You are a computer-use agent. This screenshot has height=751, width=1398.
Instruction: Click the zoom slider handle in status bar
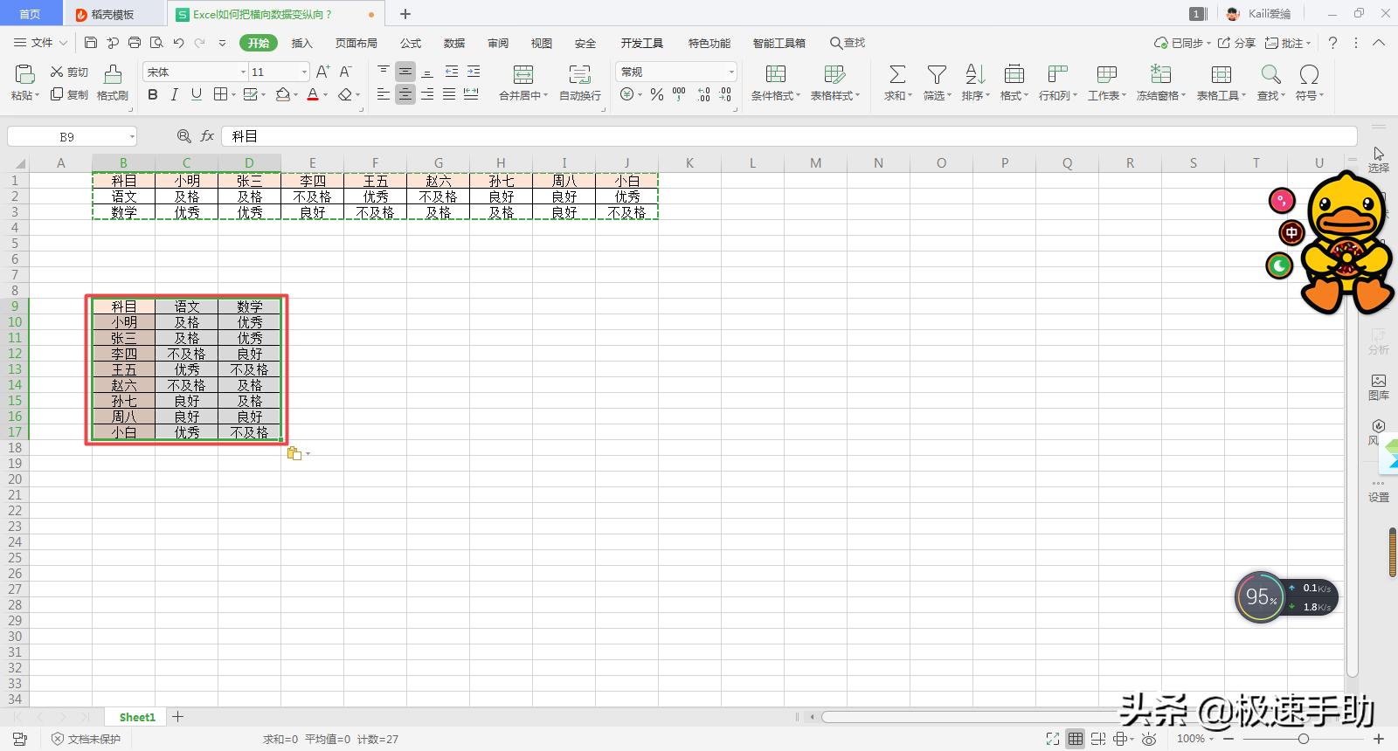1303,739
